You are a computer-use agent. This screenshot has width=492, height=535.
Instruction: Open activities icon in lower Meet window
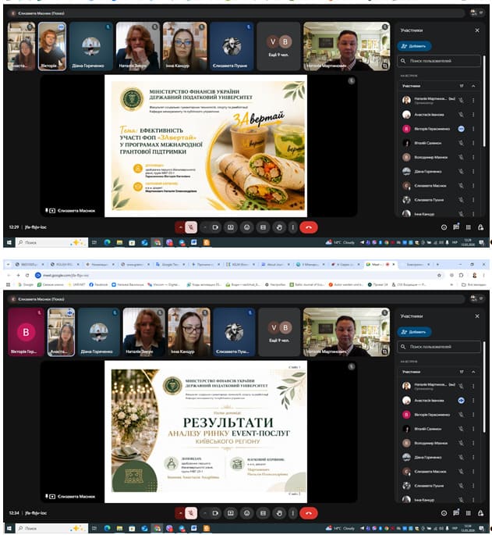pyautogui.click(x=469, y=513)
